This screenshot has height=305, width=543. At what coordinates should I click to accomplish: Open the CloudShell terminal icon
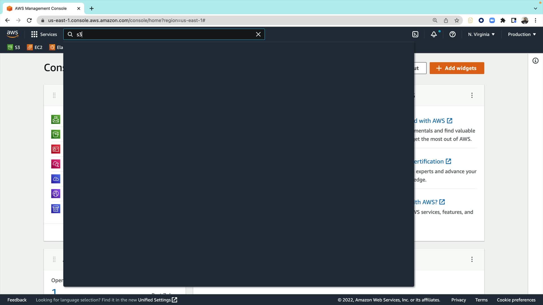415,34
